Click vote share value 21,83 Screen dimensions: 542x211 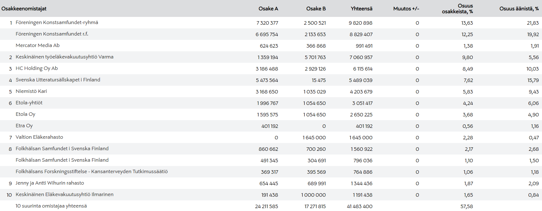[x=533, y=23]
